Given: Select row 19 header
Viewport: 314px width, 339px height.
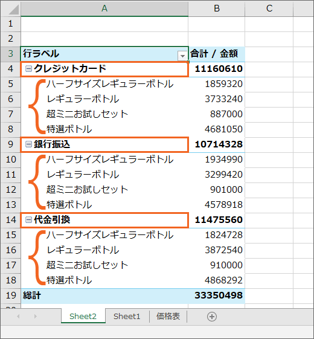Looking at the screenshot, I should click(11, 295).
